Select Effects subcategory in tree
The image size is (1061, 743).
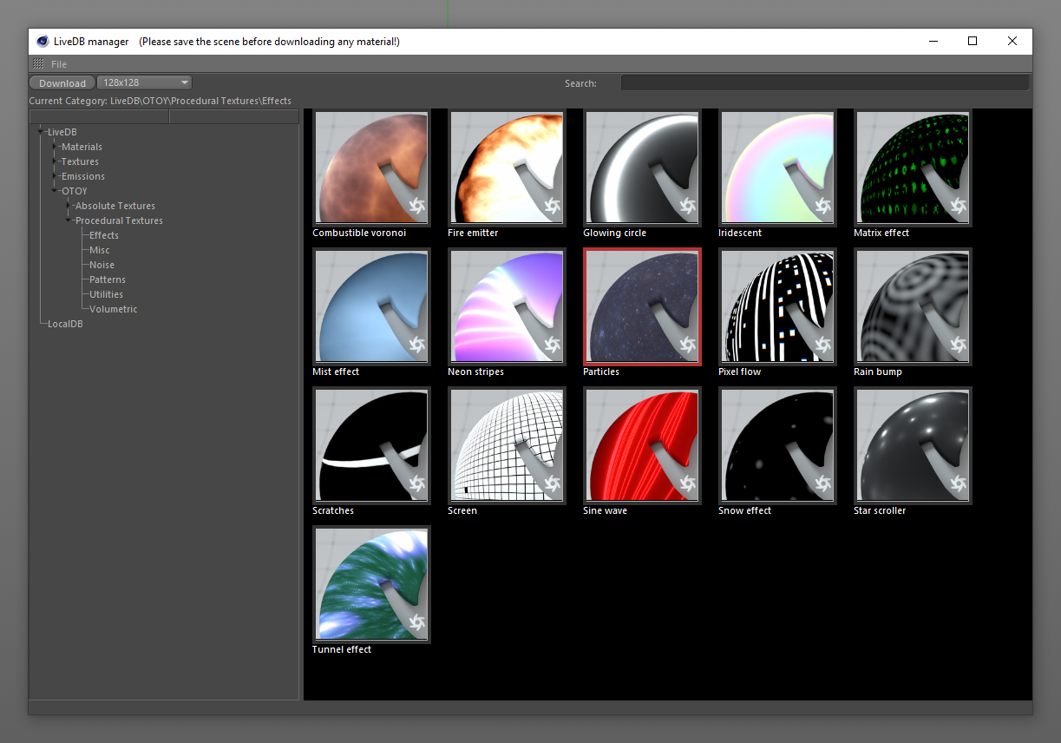[104, 235]
